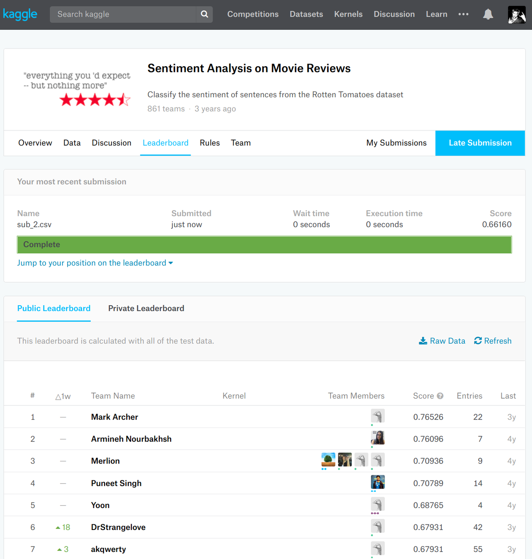The width and height of the screenshot is (532, 559).
Task: Click the submission name sub_2.csv
Action: click(x=34, y=224)
